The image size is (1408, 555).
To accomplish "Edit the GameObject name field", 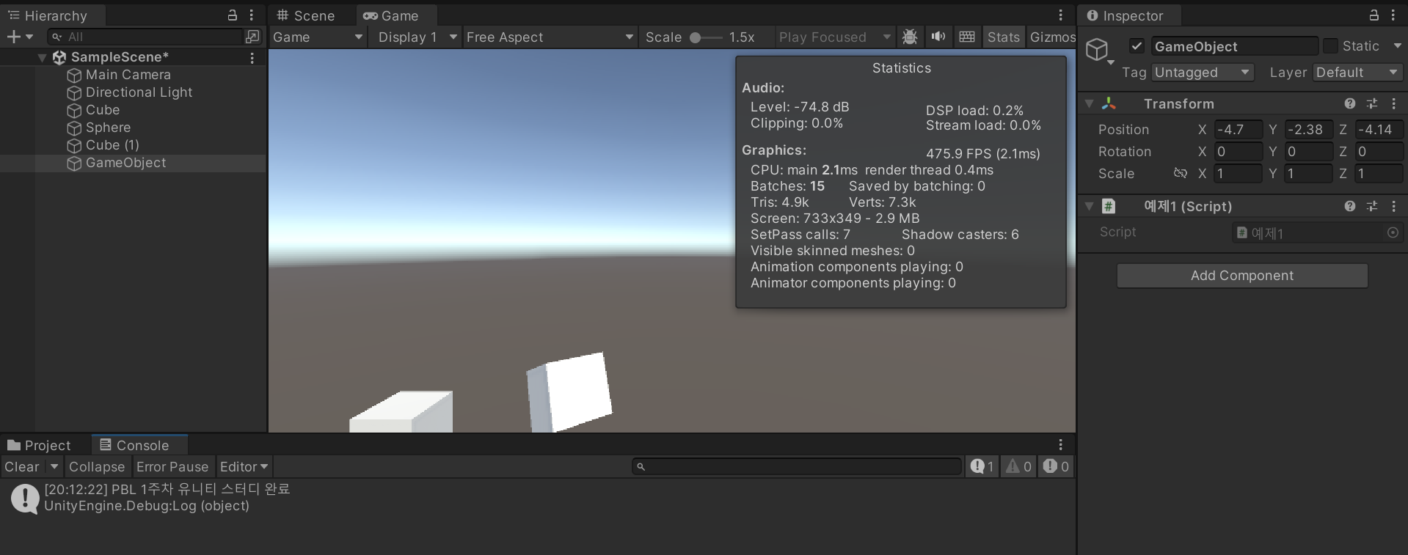I will (1234, 46).
